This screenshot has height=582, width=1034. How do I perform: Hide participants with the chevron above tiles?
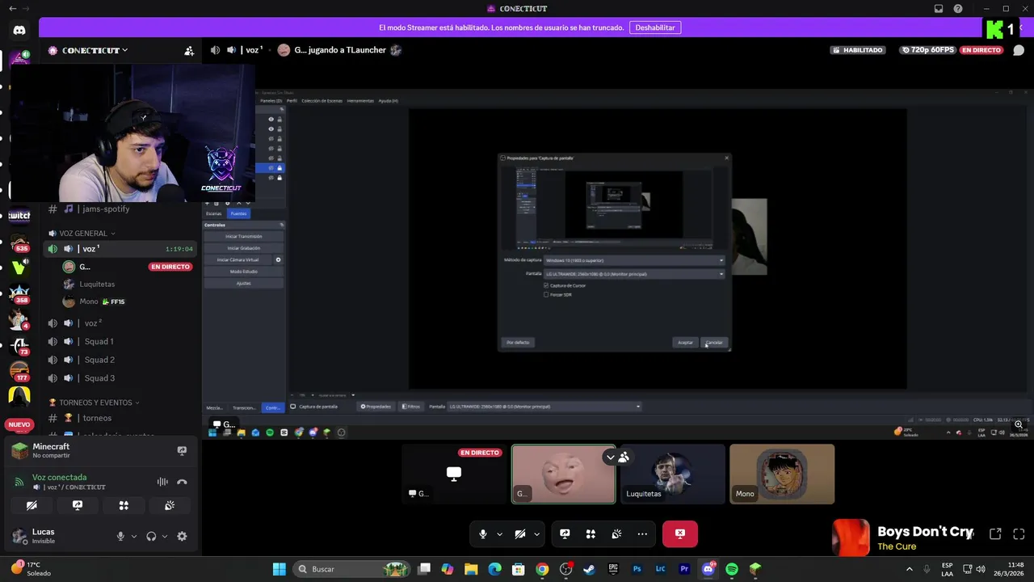pyautogui.click(x=611, y=457)
